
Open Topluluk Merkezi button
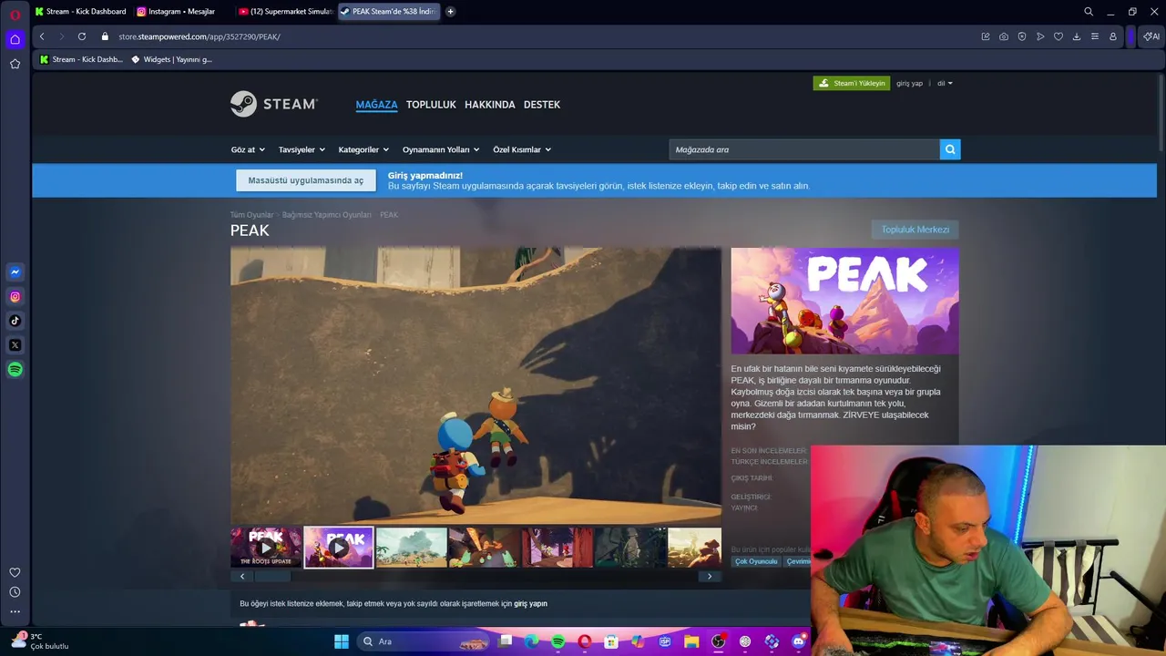tap(915, 230)
